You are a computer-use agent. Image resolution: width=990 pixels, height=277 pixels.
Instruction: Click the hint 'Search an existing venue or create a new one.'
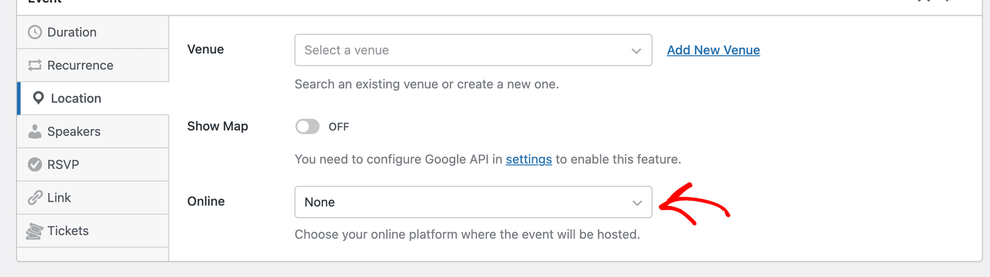(427, 84)
